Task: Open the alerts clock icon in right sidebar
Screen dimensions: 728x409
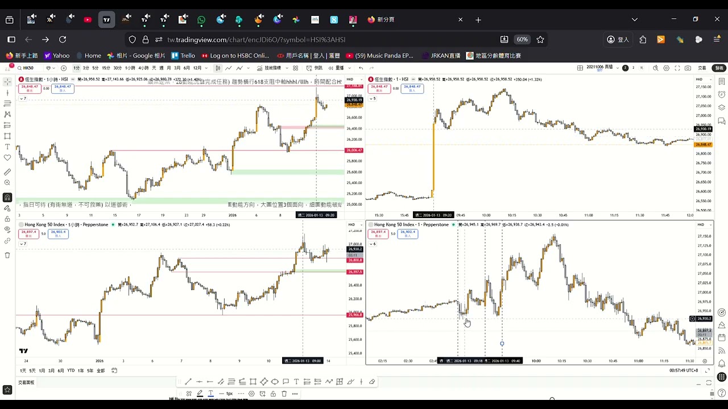Action: pos(722,94)
